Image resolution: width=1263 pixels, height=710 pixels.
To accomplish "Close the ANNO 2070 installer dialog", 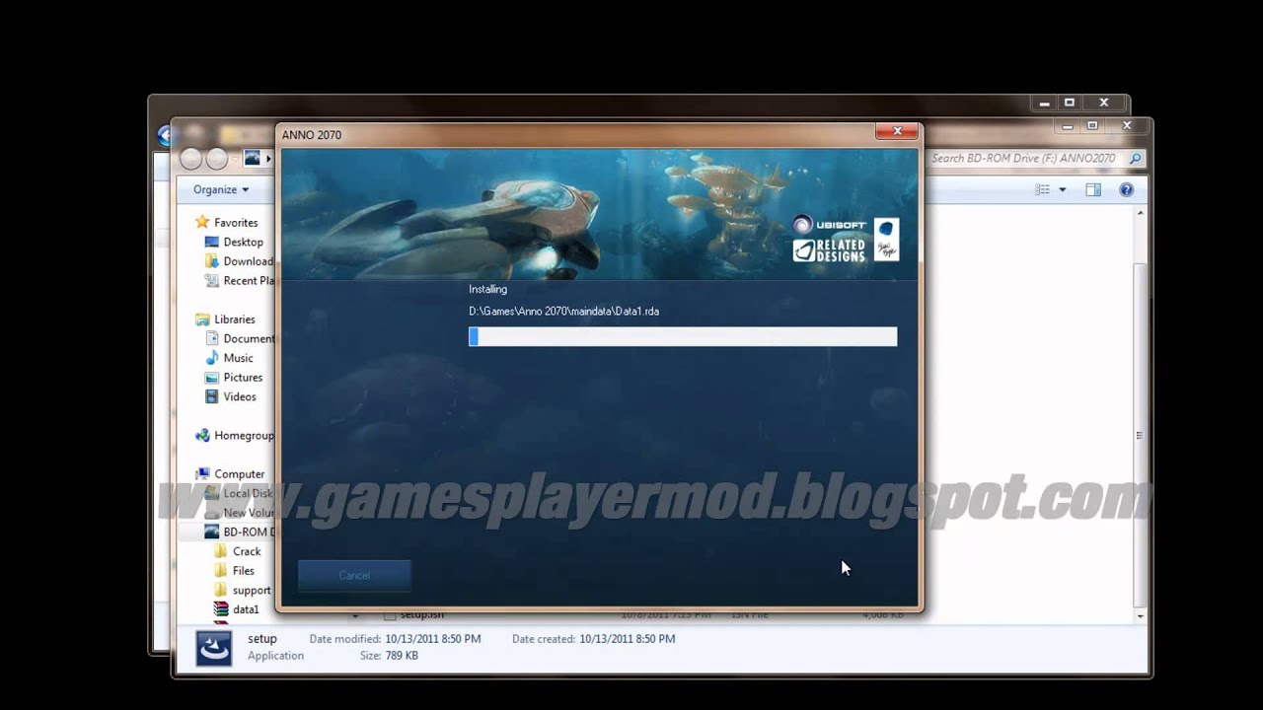I will point(897,131).
